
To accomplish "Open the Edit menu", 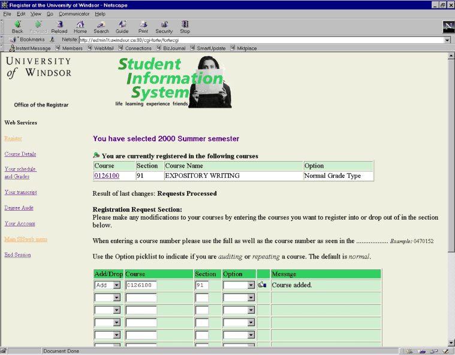I will click(21, 13).
